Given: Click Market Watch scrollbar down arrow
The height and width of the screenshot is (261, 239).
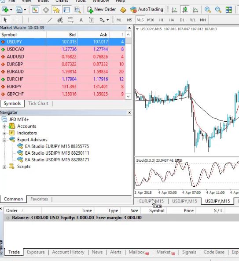Looking at the screenshot, I should click(x=128, y=96).
